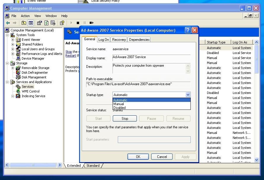Choose Manual from the Startup type list
Viewport: 264px width, 180px height.
[x=151, y=104]
